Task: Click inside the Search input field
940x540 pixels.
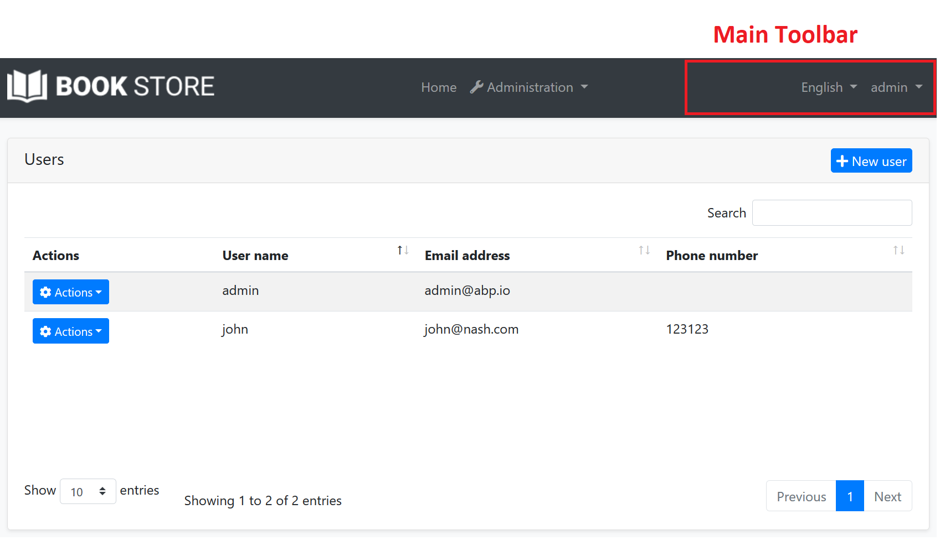Action: [x=831, y=212]
